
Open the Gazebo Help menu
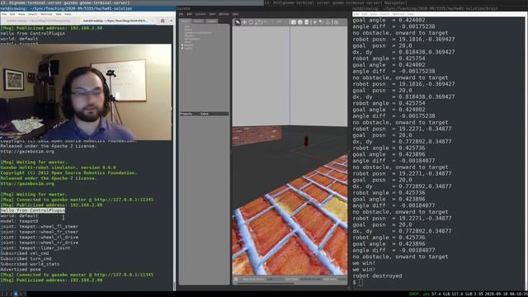pos(236,14)
